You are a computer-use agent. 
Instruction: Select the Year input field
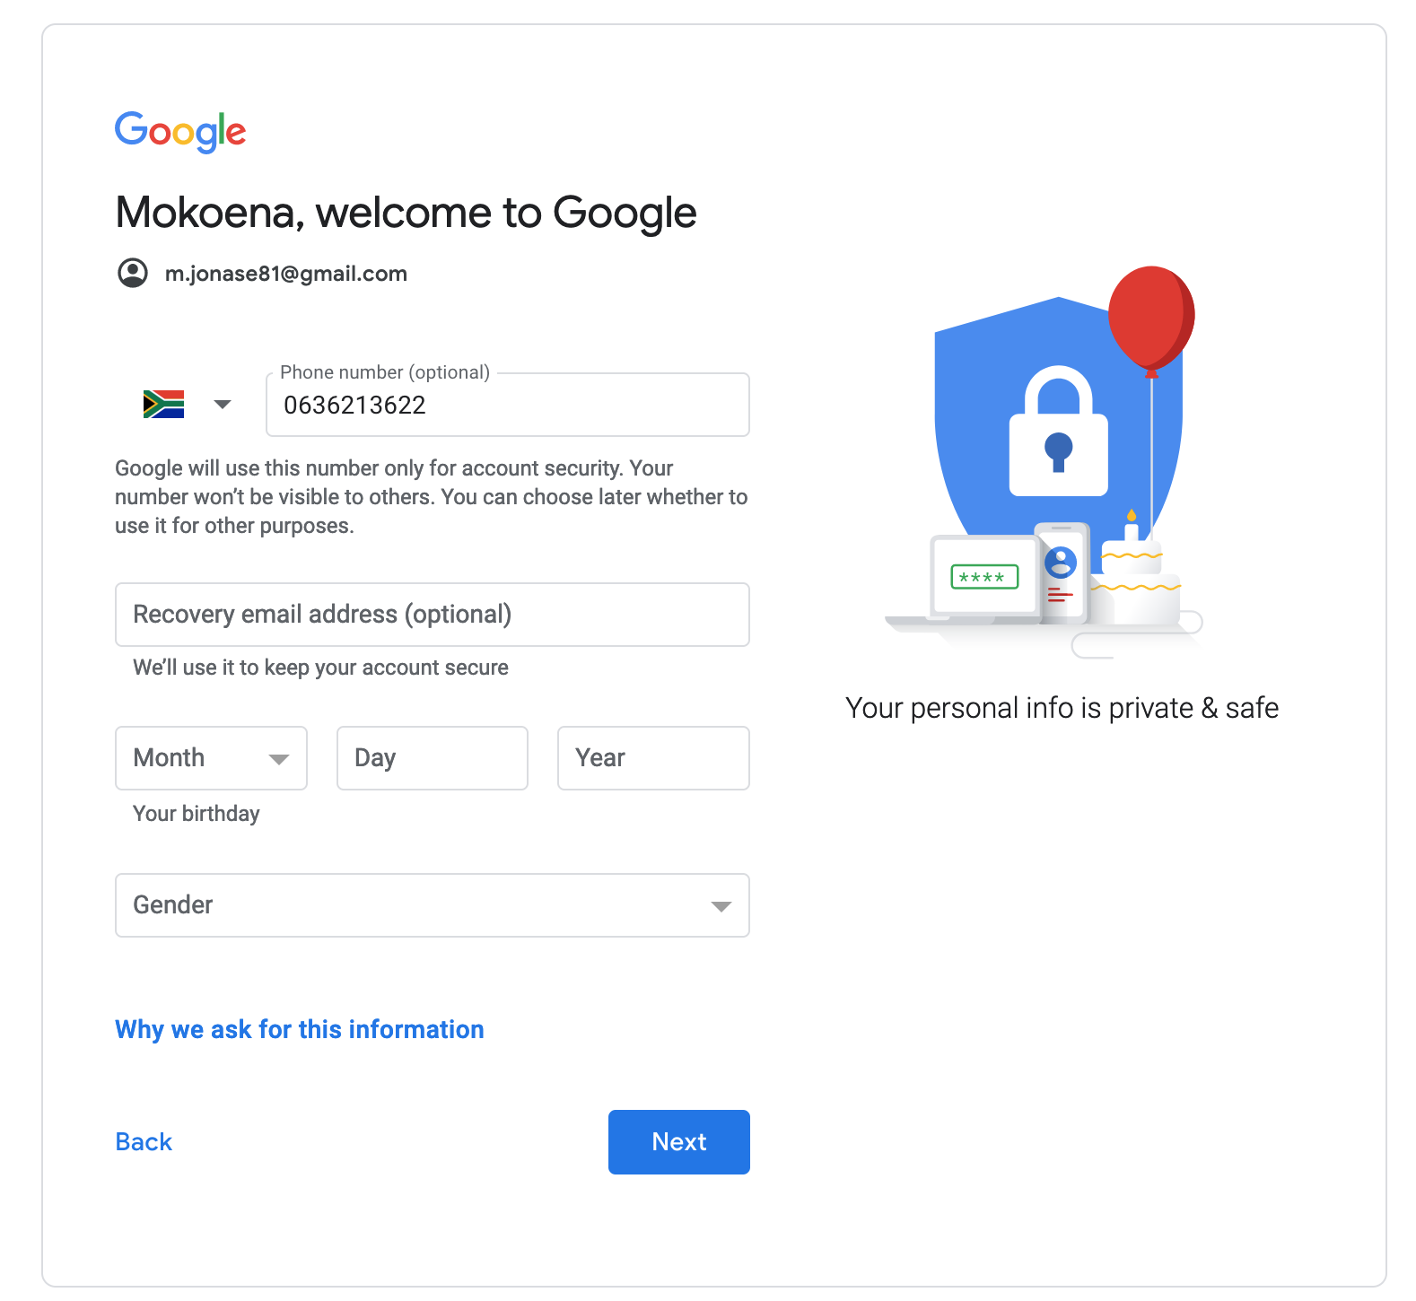653,758
